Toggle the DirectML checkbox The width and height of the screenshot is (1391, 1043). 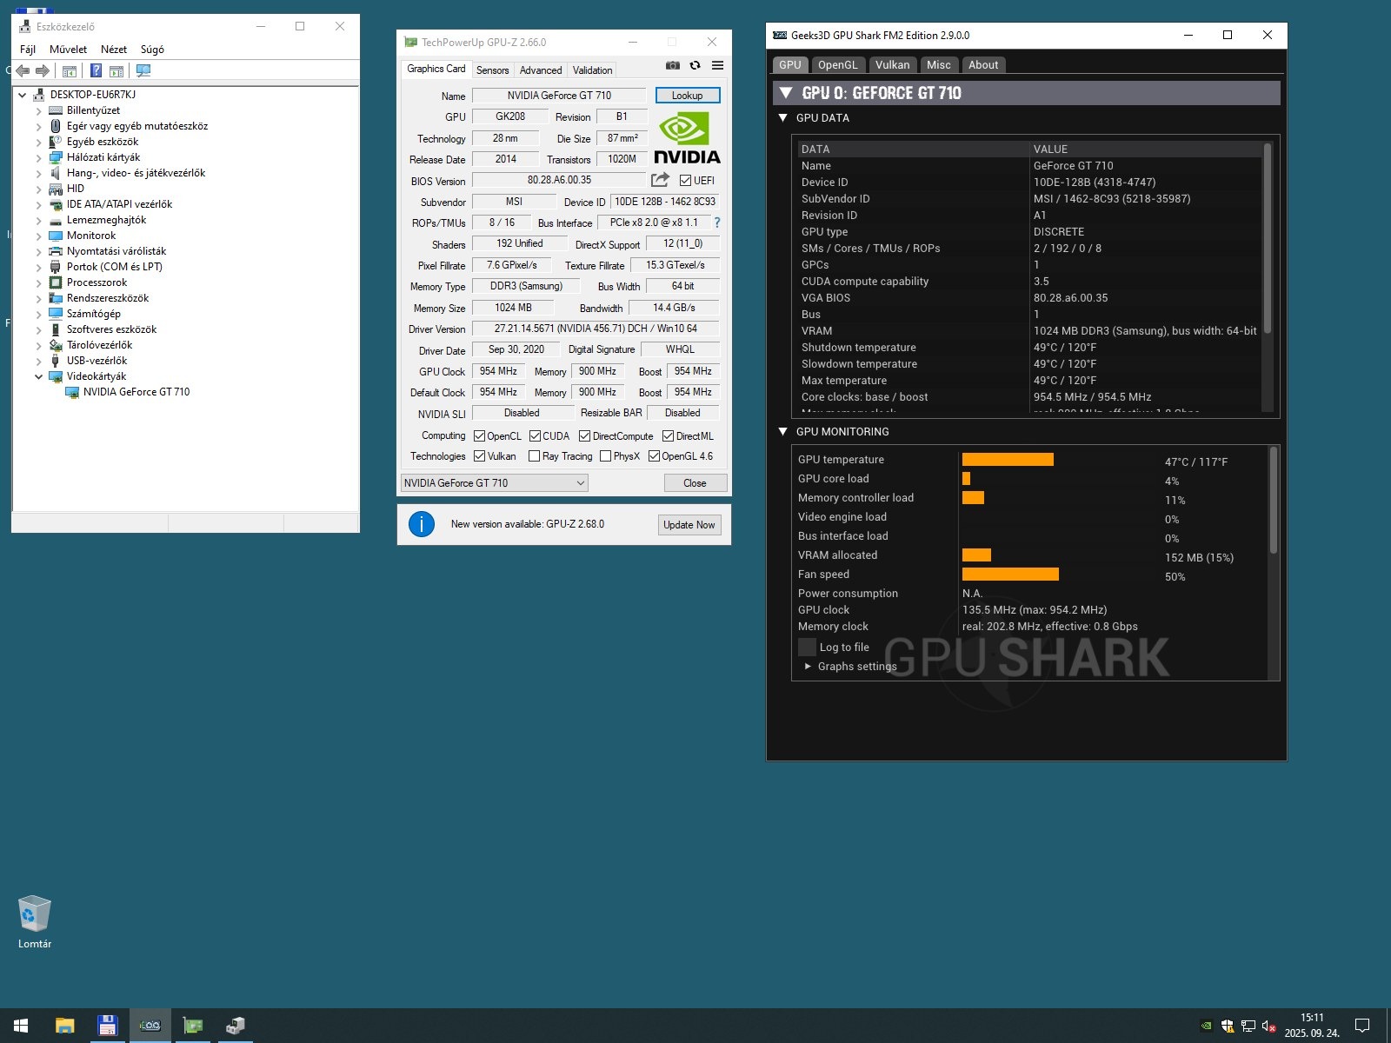(x=668, y=435)
